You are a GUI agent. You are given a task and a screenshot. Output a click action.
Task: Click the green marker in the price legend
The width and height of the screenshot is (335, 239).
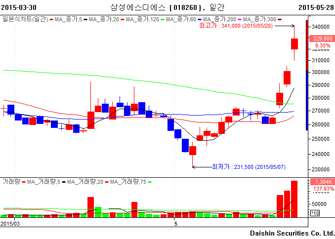(x=163, y=20)
